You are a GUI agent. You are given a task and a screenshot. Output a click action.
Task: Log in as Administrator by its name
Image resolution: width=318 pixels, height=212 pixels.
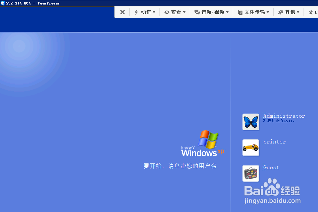coord(284,116)
